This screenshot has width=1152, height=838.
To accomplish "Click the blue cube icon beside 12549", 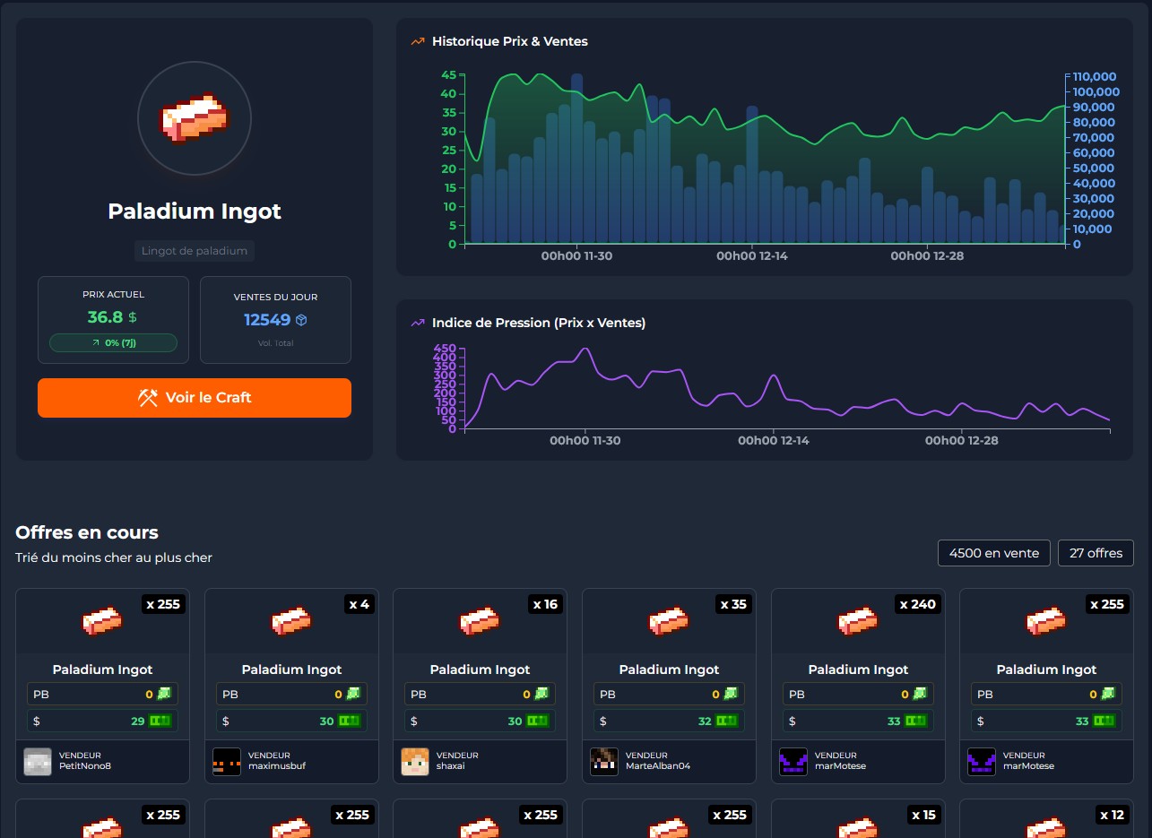I will point(301,320).
